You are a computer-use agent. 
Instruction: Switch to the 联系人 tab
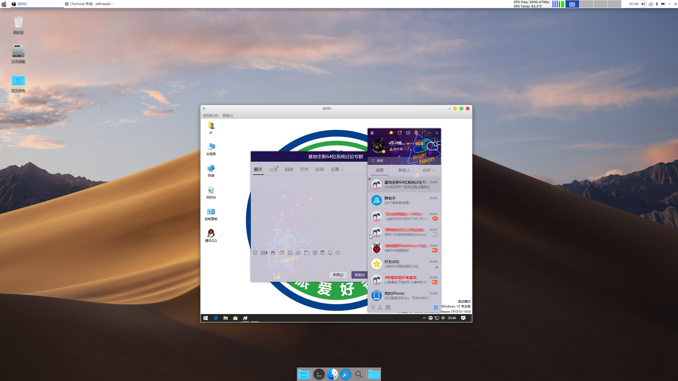[x=404, y=170]
